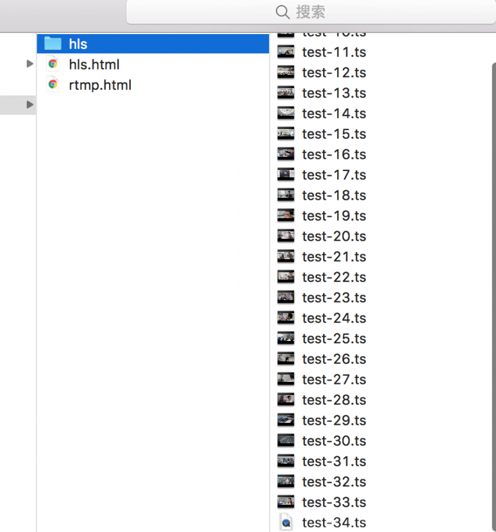Select the hls folder row
The height and width of the screenshot is (532, 496).
(x=153, y=44)
